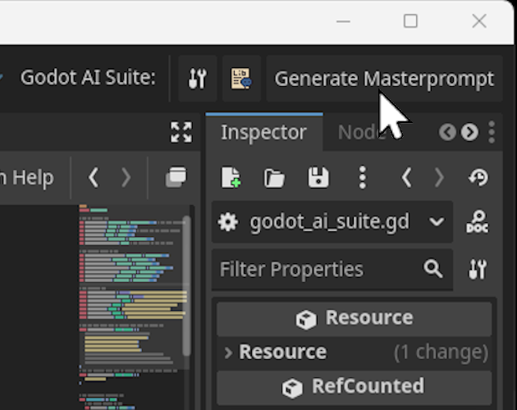Open Inspector object history list
517x410 pixels.
click(x=478, y=177)
